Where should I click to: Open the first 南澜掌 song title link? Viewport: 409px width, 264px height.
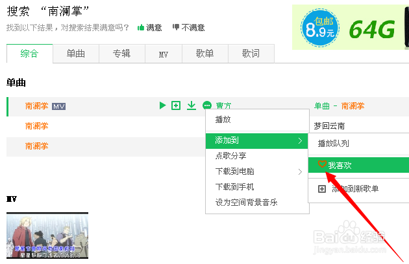click(37, 106)
